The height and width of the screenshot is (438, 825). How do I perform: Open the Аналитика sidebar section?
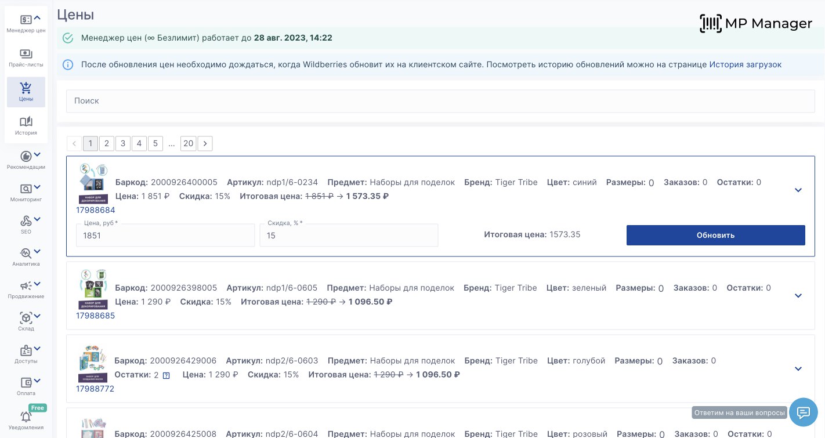pos(26,254)
